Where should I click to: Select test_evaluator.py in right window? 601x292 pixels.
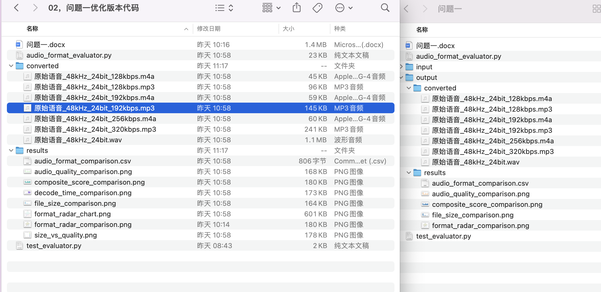(443, 236)
